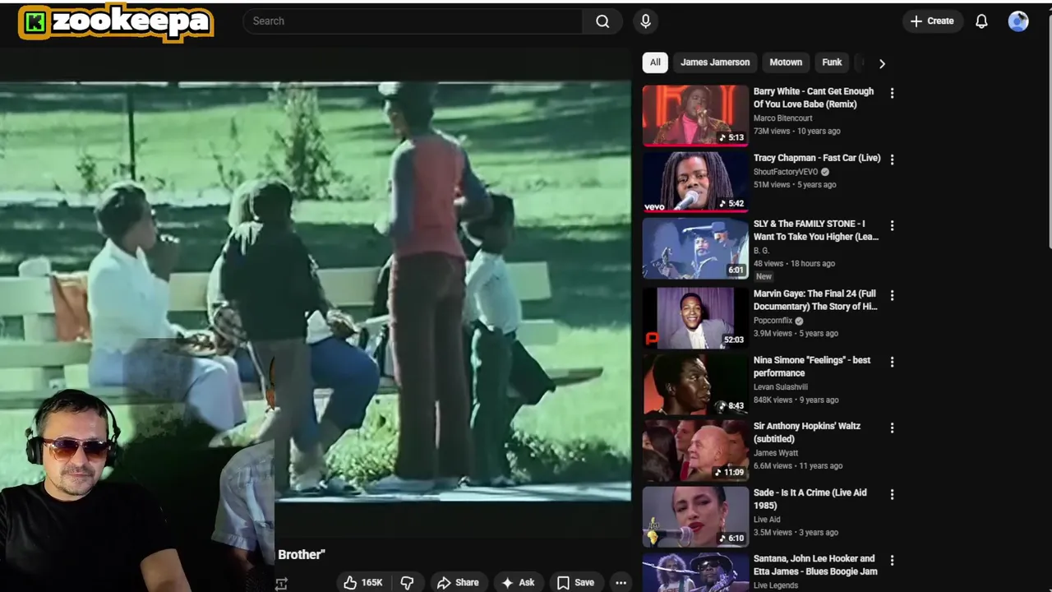Open Sir Anthony Hopkins' Waltz thumbnail
Screen dimensions: 1052x592
click(x=695, y=450)
